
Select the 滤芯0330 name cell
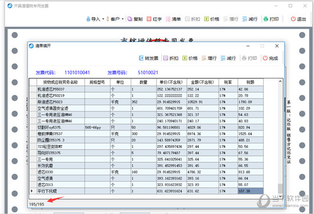pos(61,172)
